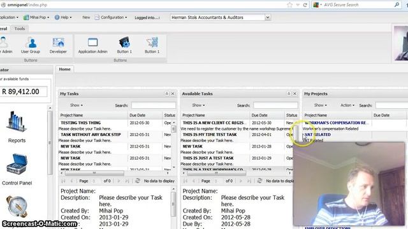
Task: Click the left sidebar vertical scrollbar
Action: tap(50, 142)
